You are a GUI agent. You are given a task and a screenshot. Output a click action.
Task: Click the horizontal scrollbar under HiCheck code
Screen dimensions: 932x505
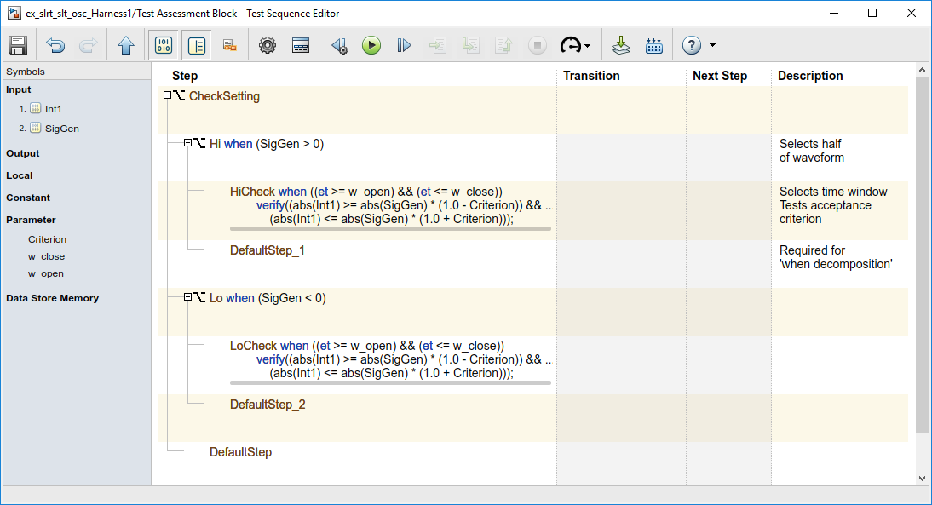(x=390, y=229)
